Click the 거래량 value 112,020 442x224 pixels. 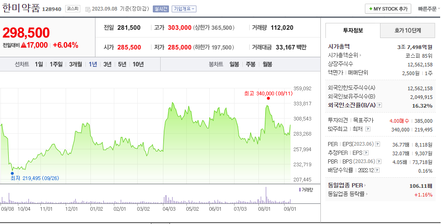tap(282, 28)
